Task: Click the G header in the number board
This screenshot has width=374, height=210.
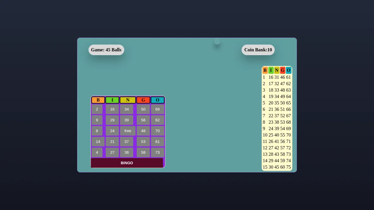Action: (283, 70)
